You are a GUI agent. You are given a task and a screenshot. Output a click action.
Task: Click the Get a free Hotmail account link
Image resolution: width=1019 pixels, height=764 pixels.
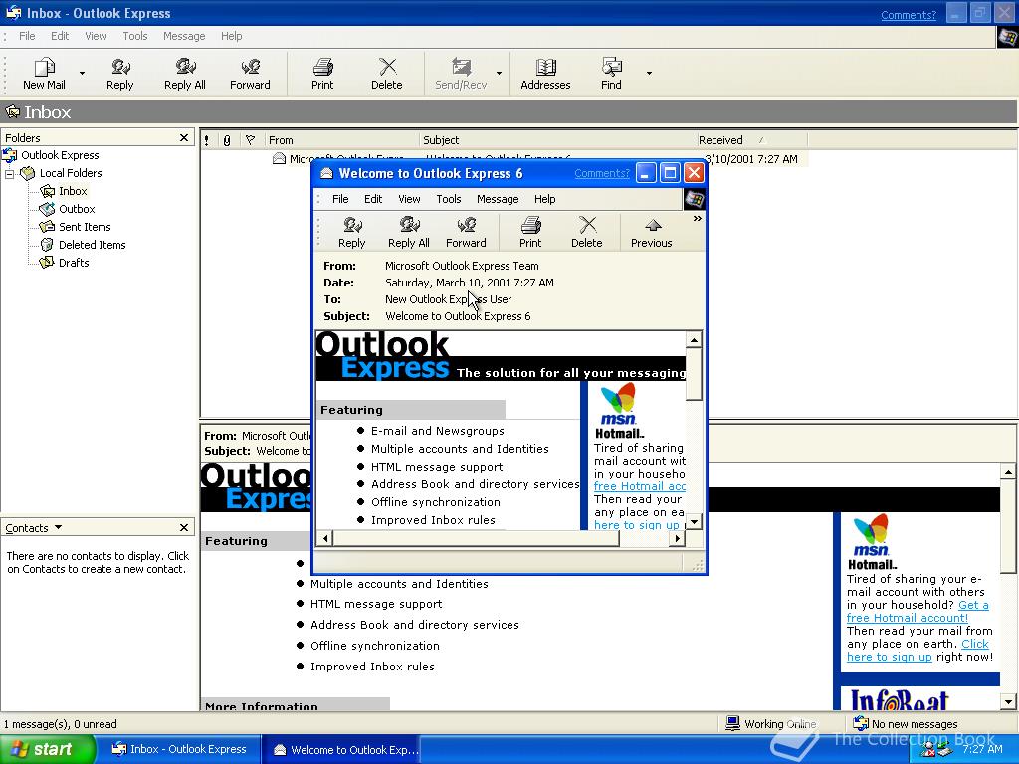tap(907, 617)
